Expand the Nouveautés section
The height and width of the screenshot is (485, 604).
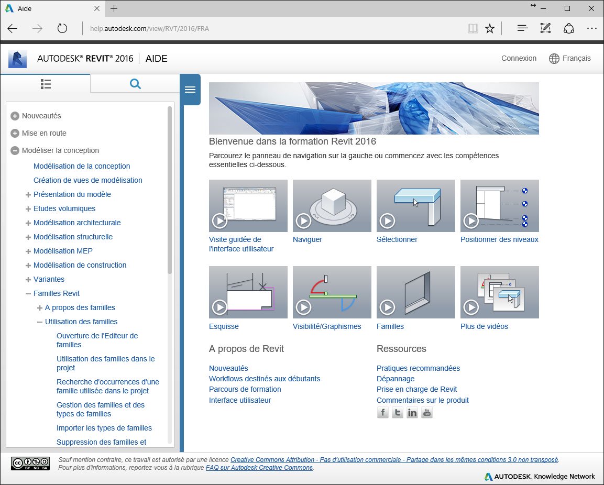[x=15, y=116]
